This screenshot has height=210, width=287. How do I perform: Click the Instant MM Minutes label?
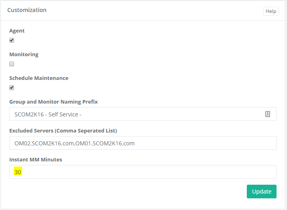[x=36, y=159]
